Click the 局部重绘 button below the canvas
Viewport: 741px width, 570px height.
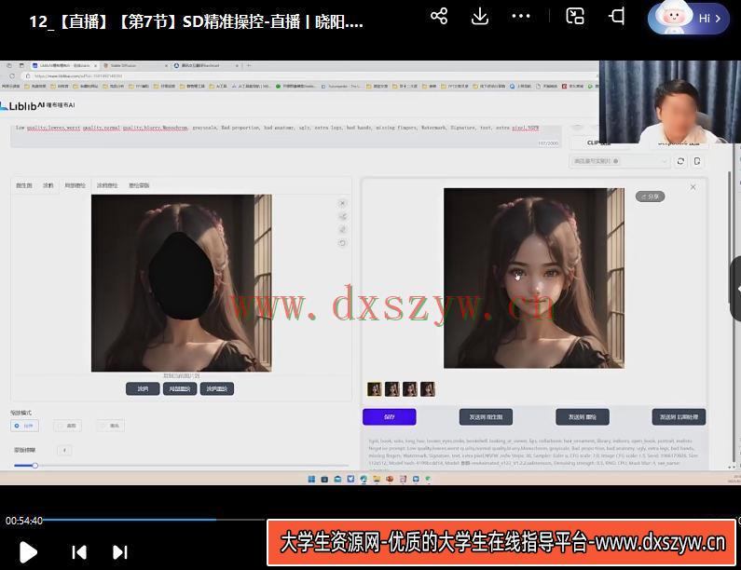pyautogui.click(x=180, y=388)
